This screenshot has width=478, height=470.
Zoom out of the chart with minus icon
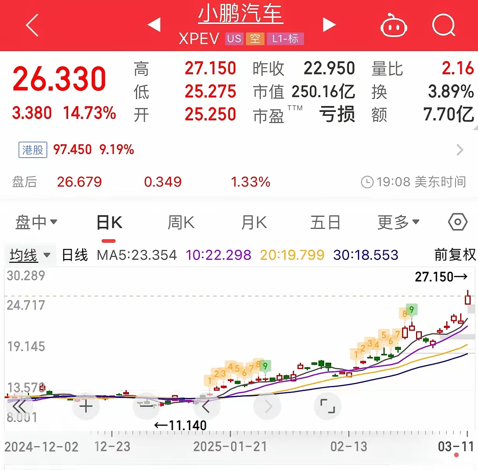[x=146, y=407]
